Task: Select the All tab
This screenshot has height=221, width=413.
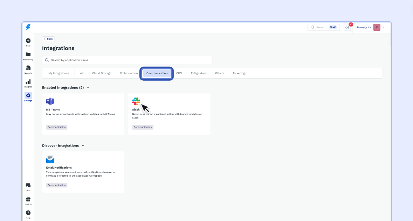Action: [82, 73]
